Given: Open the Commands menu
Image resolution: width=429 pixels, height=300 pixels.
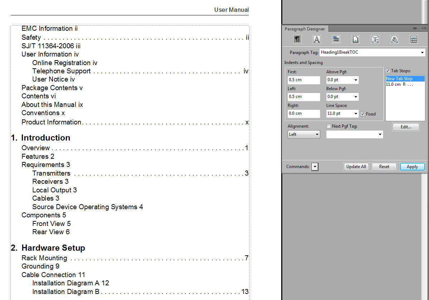Looking at the screenshot, I should [x=315, y=166].
